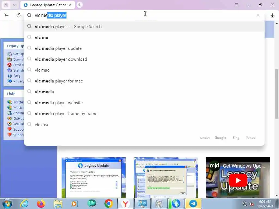Select the 'vlc mac' suggestion
Image resolution: width=279 pixels, height=209 pixels.
144,70
